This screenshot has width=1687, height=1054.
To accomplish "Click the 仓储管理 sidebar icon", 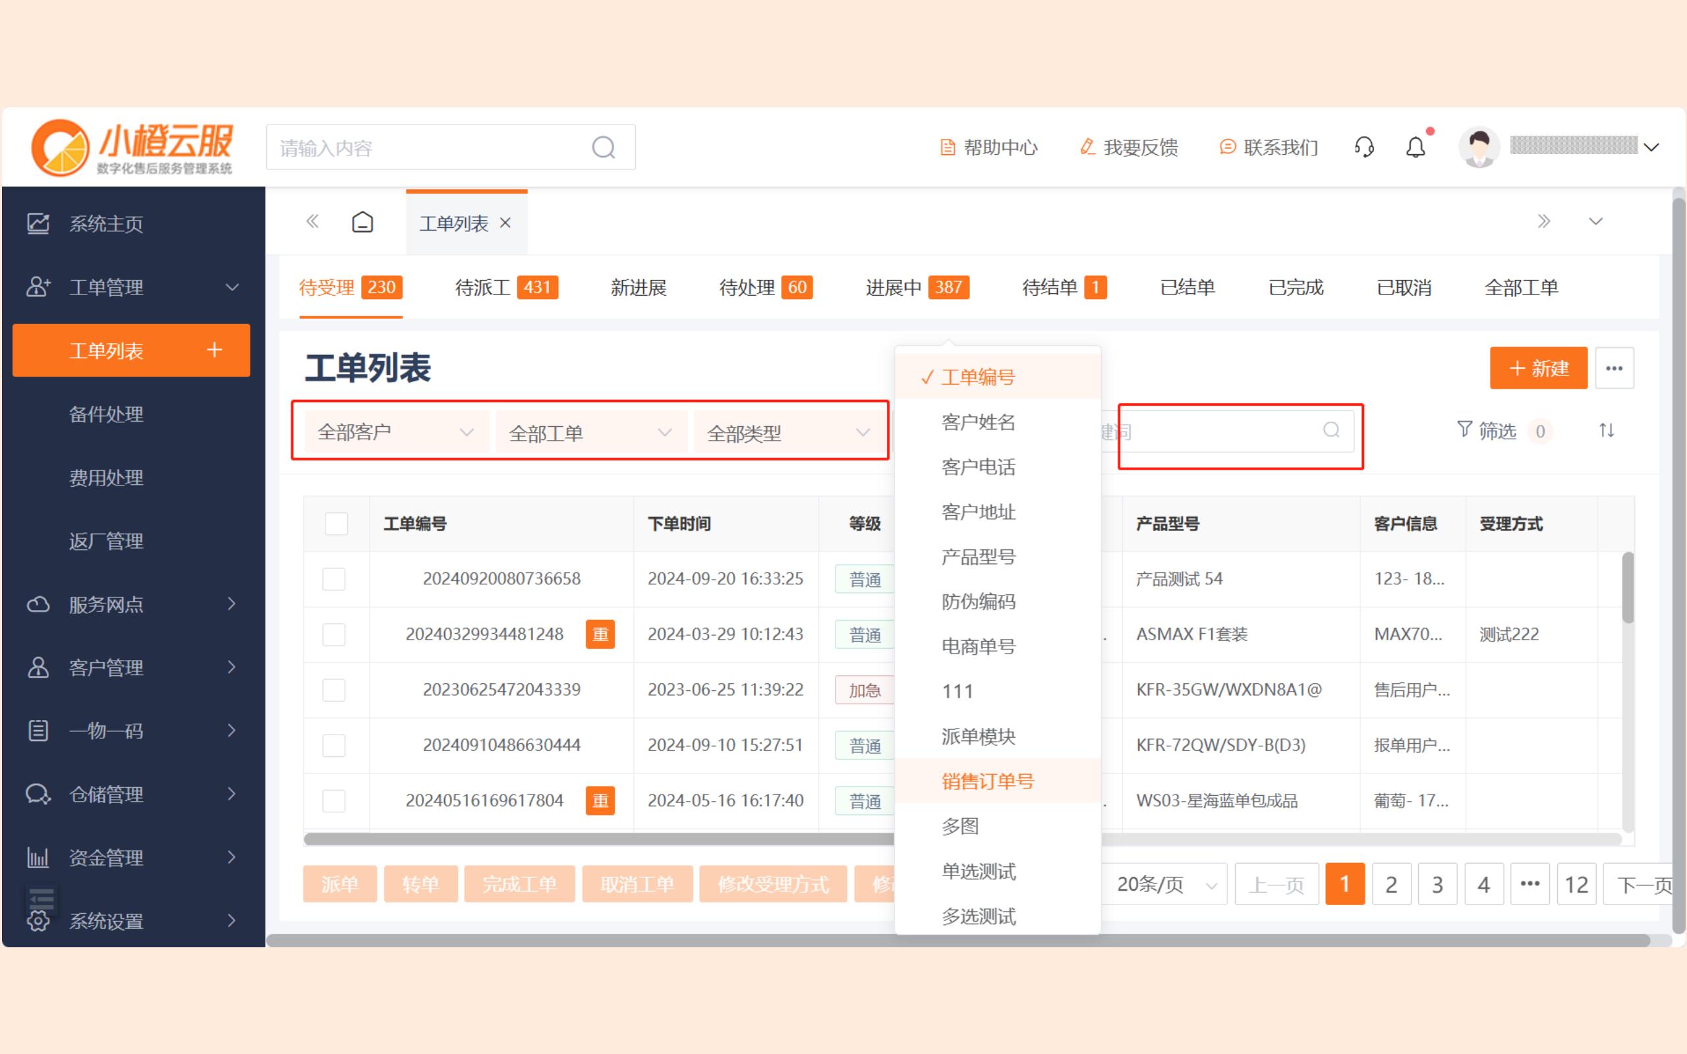I will (38, 794).
